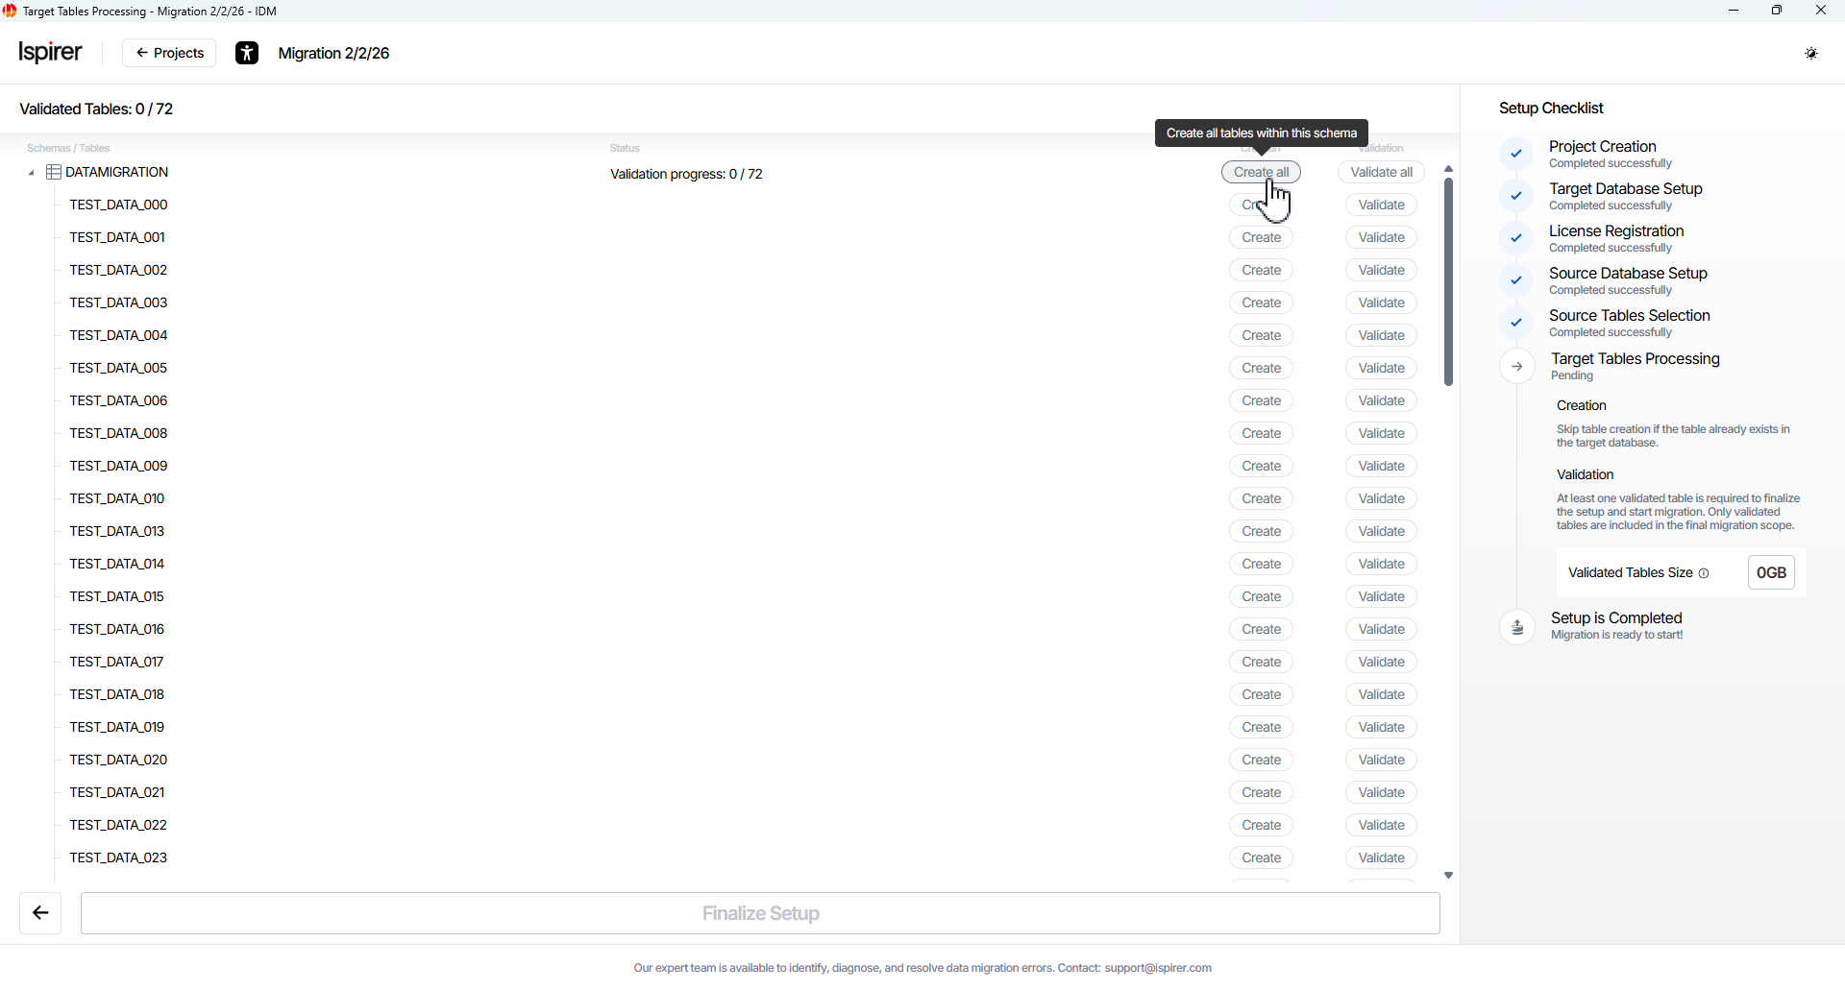Create the TEST_DATA_010 table
The width and height of the screenshot is (1845, 991).
[x=1261, y=499]
